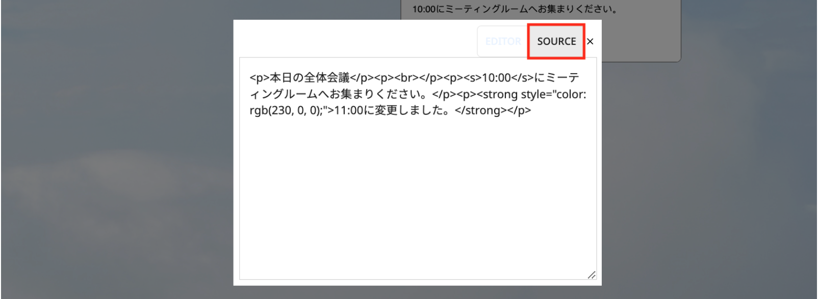
Task: Click the text area resize handle
Action: (591, 275)
